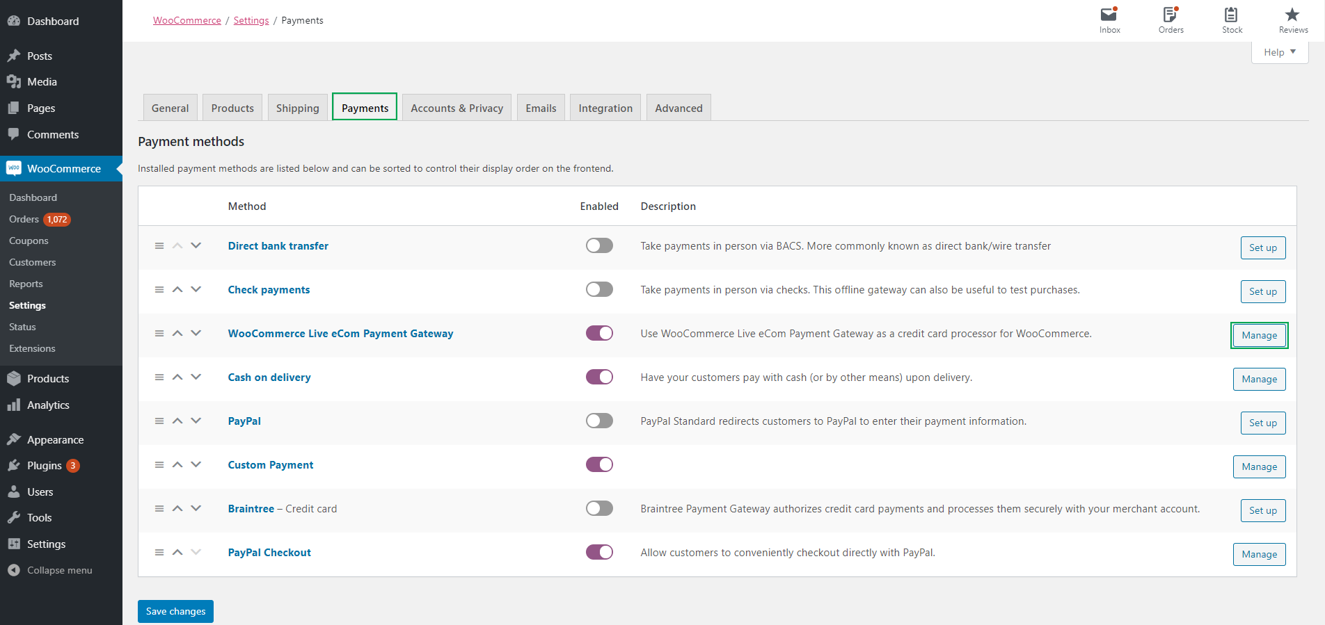Viewport: 1325px width, 625px height.
Task: Click the Pages icon in sidebar
Action: 14,108
